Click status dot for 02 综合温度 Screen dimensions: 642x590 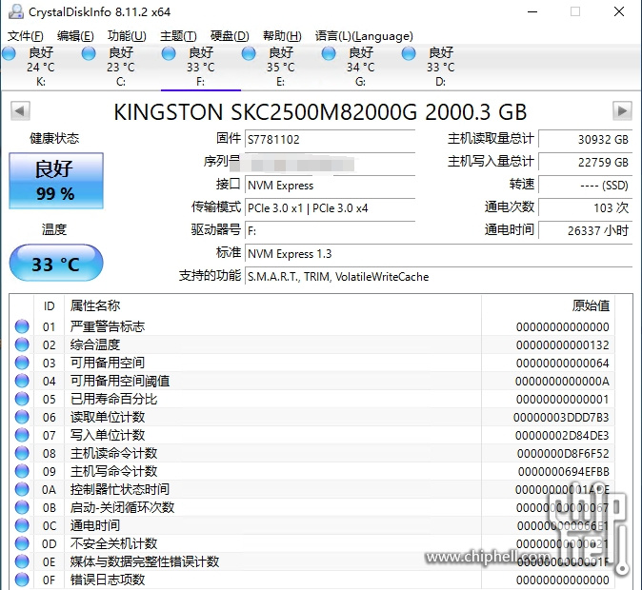pyautogui.click(x=22, y=344)
